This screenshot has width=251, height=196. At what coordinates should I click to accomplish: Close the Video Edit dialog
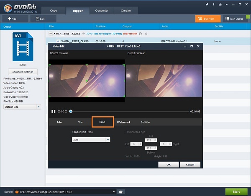tap(198, 46)
